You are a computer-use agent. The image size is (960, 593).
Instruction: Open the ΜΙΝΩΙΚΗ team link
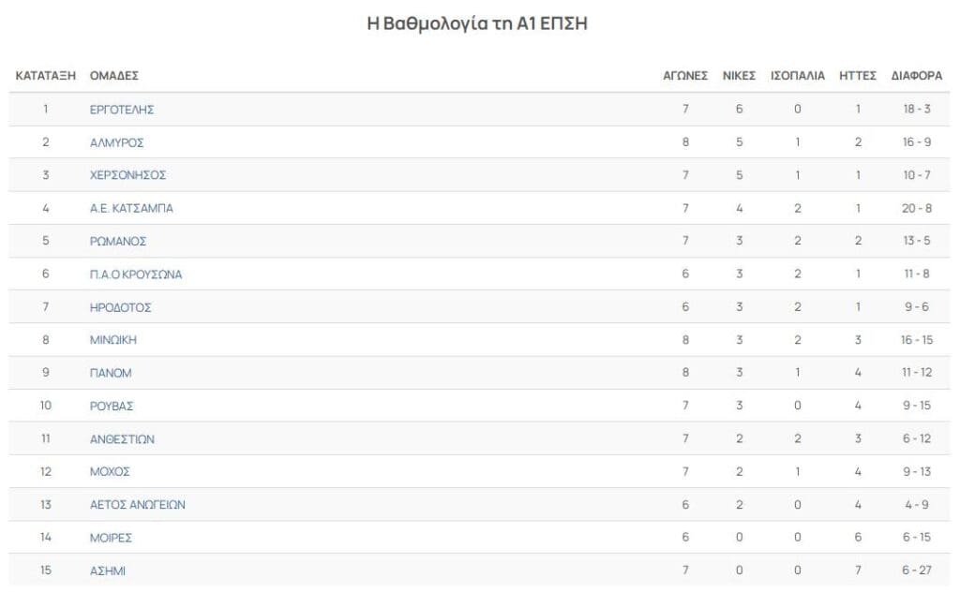point(113,340)
